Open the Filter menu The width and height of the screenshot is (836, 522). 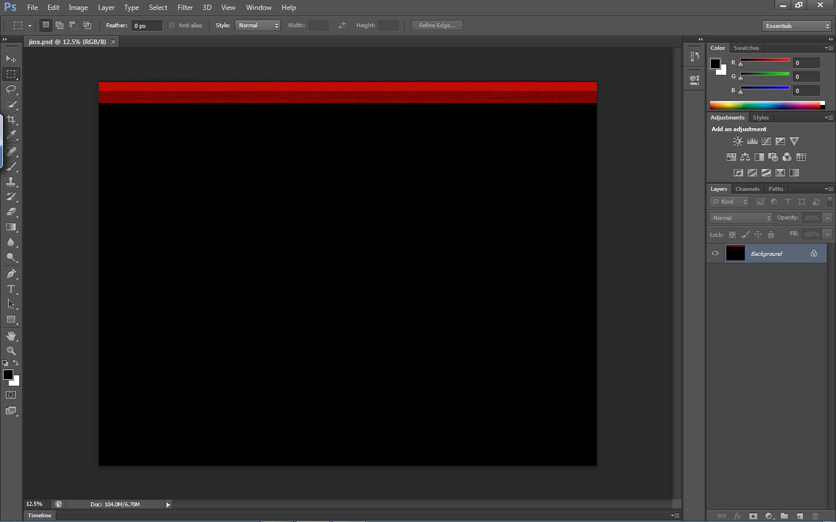(185, 7)
